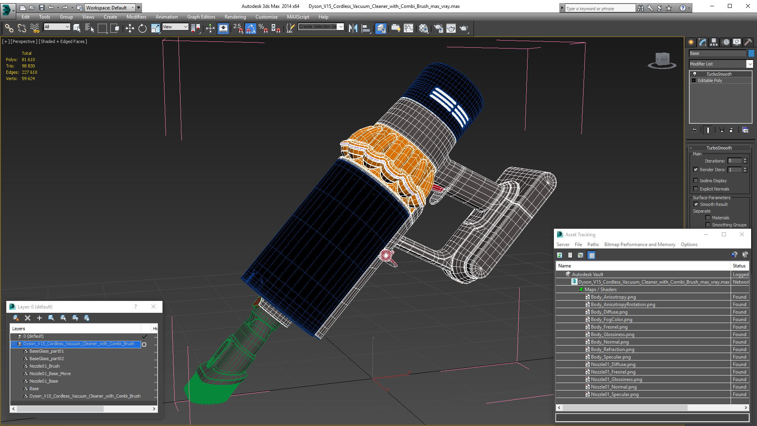Click the Iterations value field
Screen dimensions: 757x426
(735, 161)
